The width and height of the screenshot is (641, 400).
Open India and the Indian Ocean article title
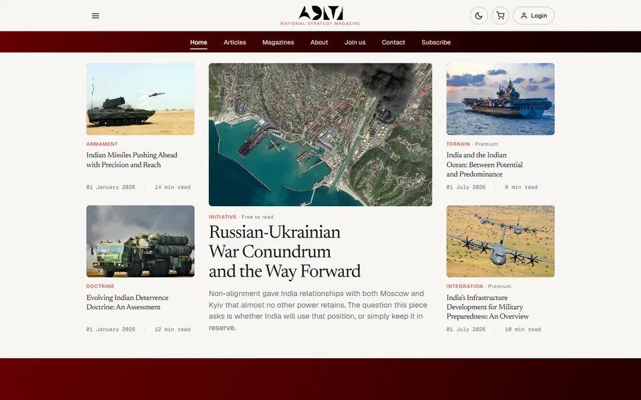485,165
